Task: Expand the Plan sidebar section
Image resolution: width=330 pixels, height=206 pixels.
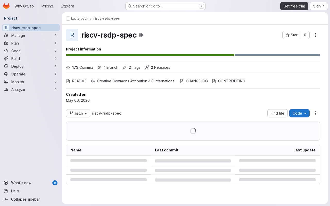Action: pyautogui.click(x=56, y=43)
